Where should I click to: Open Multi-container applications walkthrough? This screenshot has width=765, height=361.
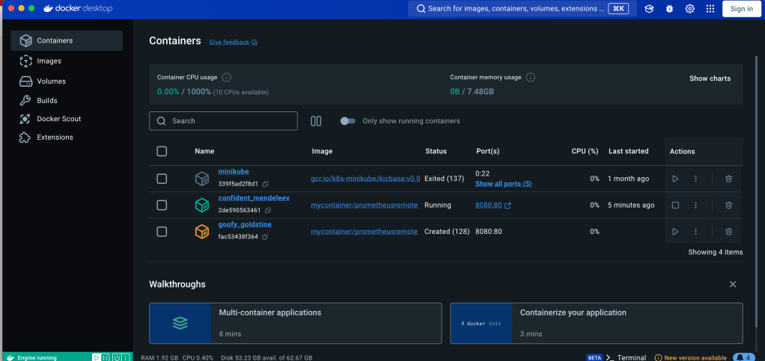pyautogui.click(x=295, y=323)
